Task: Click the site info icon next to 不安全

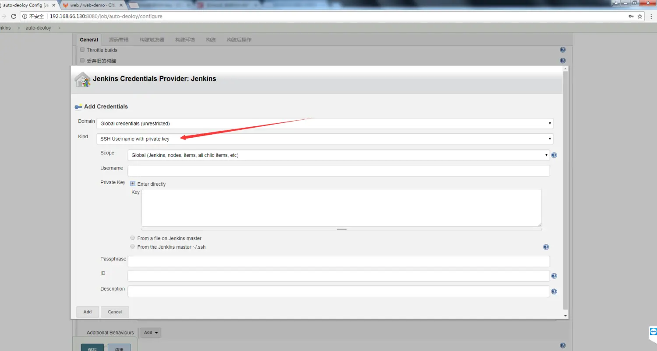Action: (x=25, y=16)
